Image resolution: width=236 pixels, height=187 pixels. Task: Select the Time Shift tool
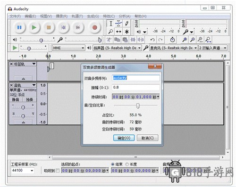118,32
